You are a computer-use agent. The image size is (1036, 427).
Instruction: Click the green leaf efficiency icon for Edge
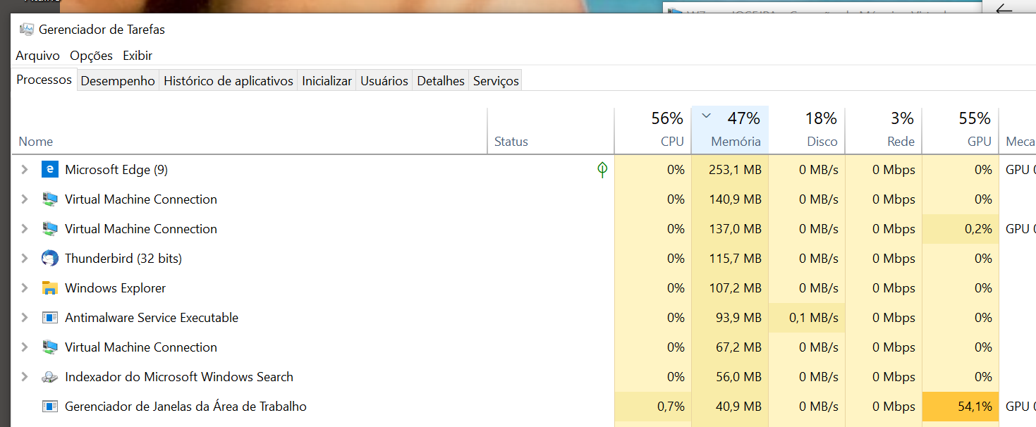[x=602, y=170]
